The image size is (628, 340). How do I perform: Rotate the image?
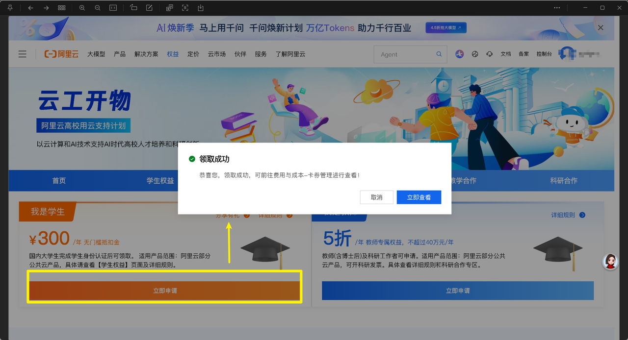[134, 8]
